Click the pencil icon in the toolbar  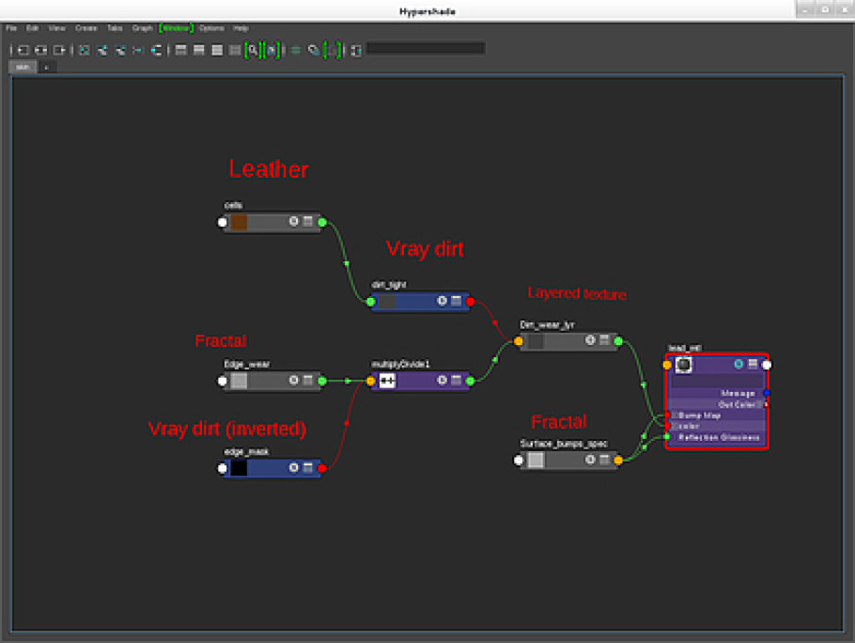click(x=313, y=50)
